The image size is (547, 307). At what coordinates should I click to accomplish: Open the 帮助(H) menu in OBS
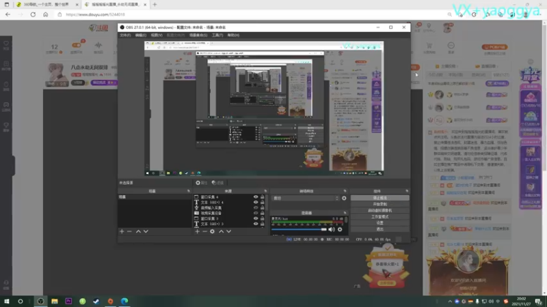pyautogui.click(x=233, y=35)
